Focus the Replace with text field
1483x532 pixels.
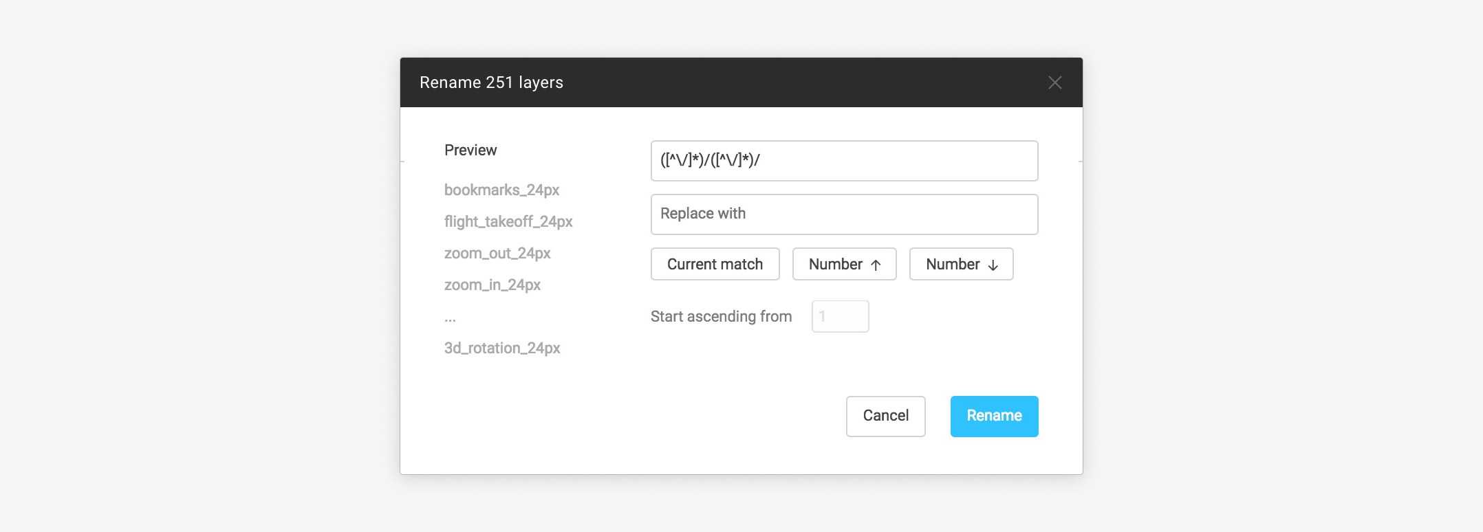(x=844, y=214)
